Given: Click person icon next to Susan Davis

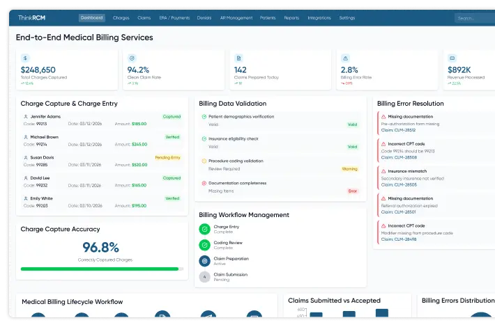Looking at the screenshot, I should pyautogui.click(x=26, y=157).
